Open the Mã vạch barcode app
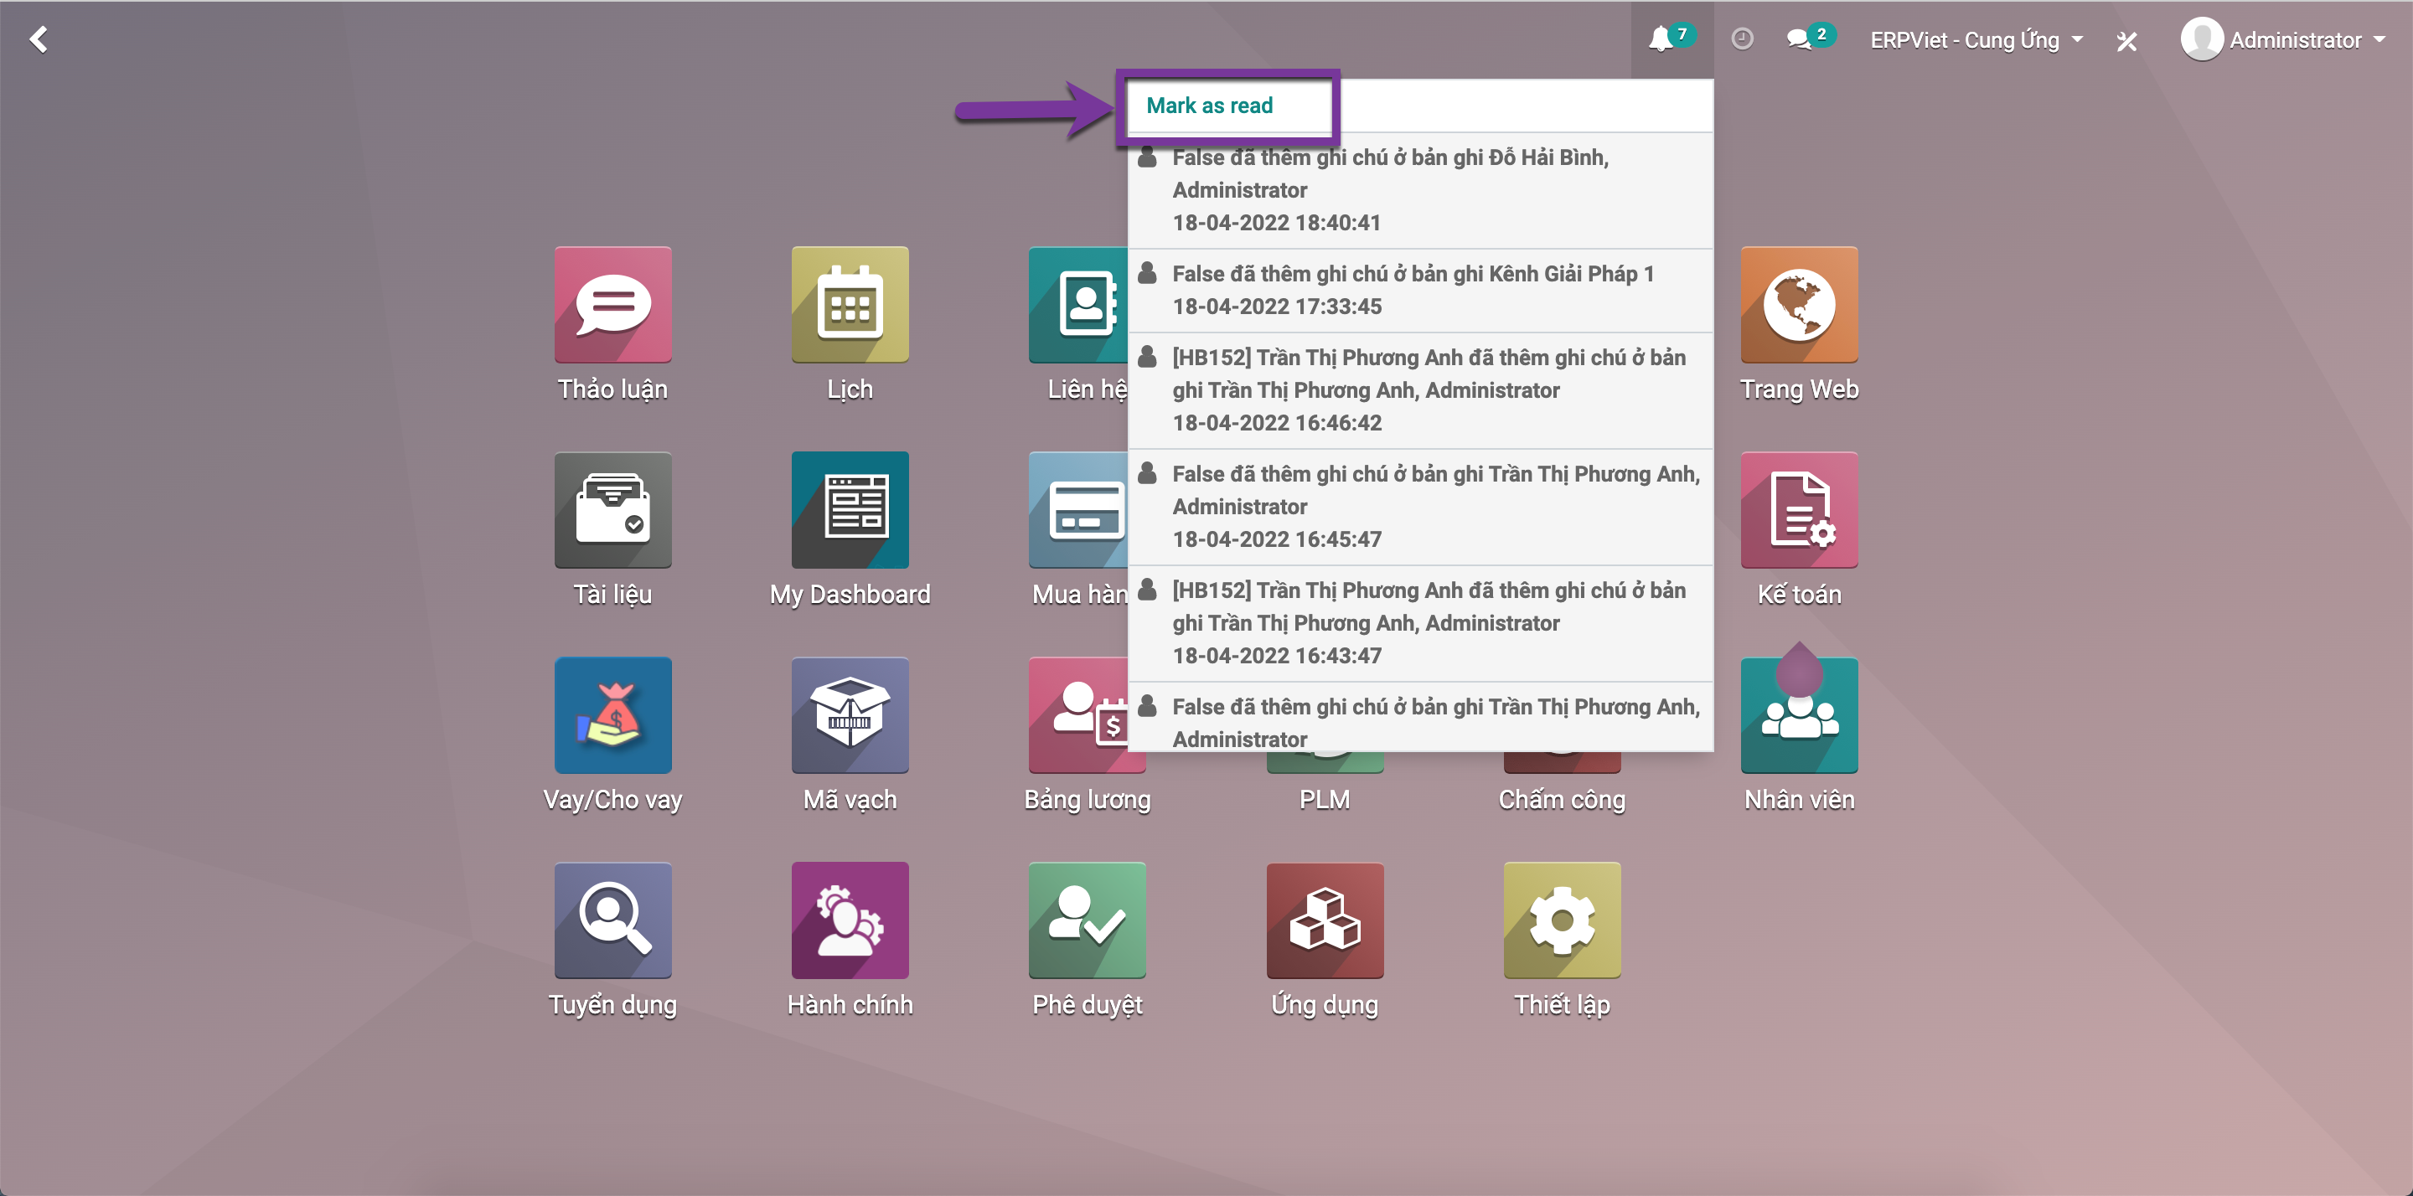The width and height of the screenshot is (2413, 1196). (x=850, y=714)
